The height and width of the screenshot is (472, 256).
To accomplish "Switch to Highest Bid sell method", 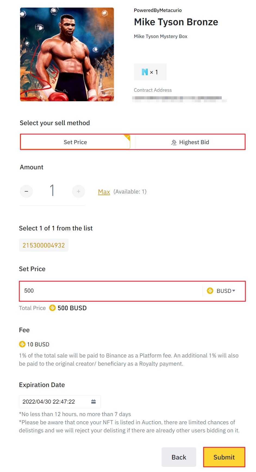I will [190, 142].
